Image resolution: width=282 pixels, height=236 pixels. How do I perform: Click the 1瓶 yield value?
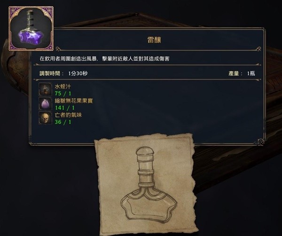251,74
